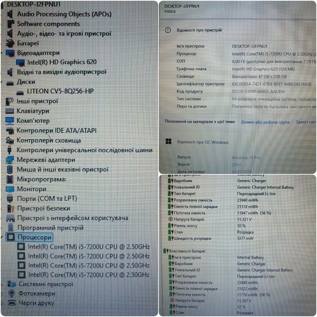
Task: Click the Пристрої безпеки key icon
Action: click(11, 209)
